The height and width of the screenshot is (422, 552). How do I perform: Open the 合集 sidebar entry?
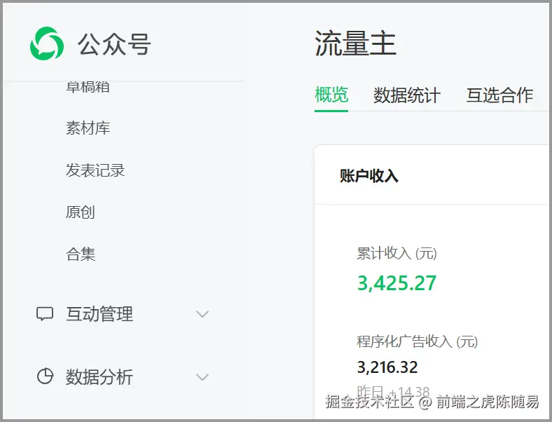point(80,254)
